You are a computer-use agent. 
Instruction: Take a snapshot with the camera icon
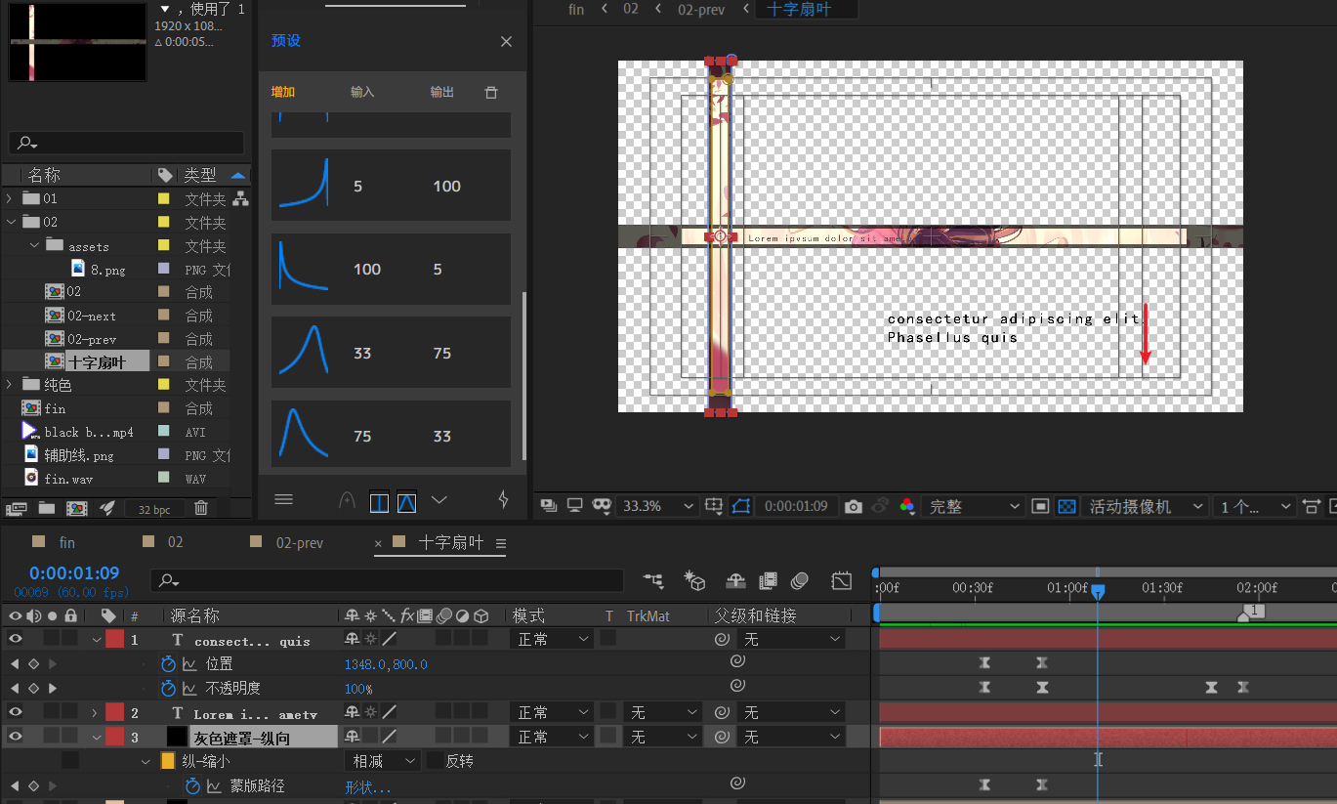pyautogui.click(x=854, y=506)
